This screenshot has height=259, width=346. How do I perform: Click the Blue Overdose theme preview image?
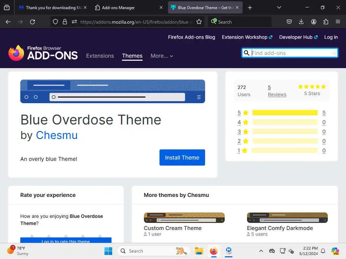click(113, 91)
